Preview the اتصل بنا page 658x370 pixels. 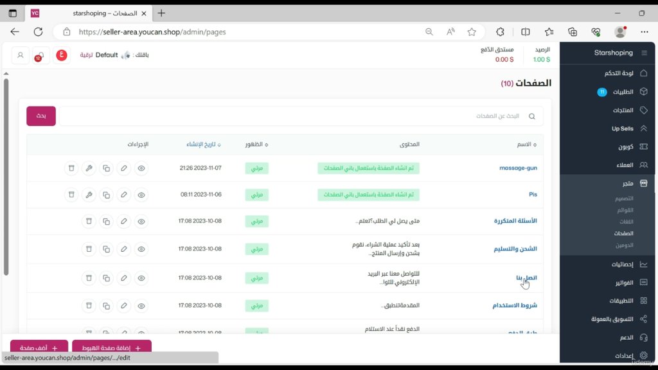click(x=141, y=278)
